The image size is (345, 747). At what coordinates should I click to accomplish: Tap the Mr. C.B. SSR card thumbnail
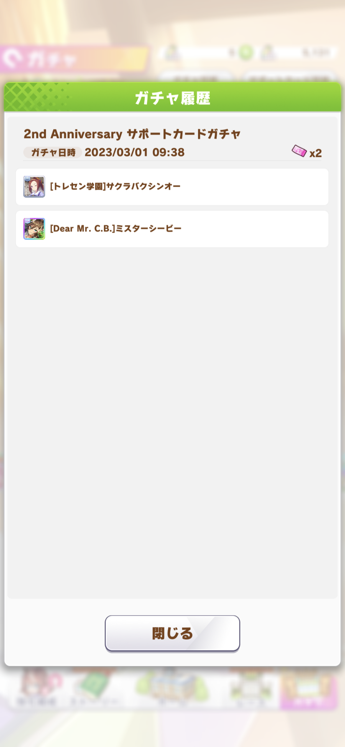coord(34,229)
